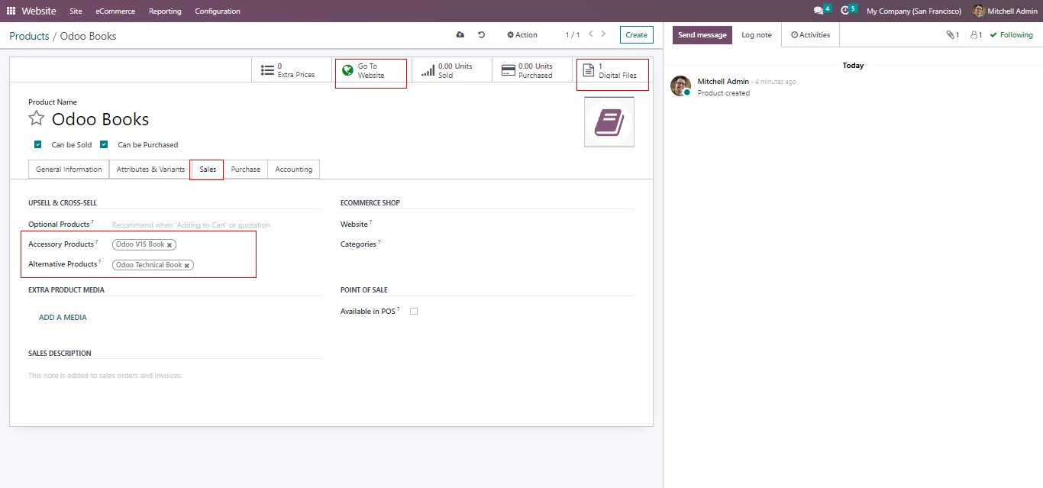Enable the Available in POS checkbox
This screenshot has width=1043, height=488.
[414, 312]
